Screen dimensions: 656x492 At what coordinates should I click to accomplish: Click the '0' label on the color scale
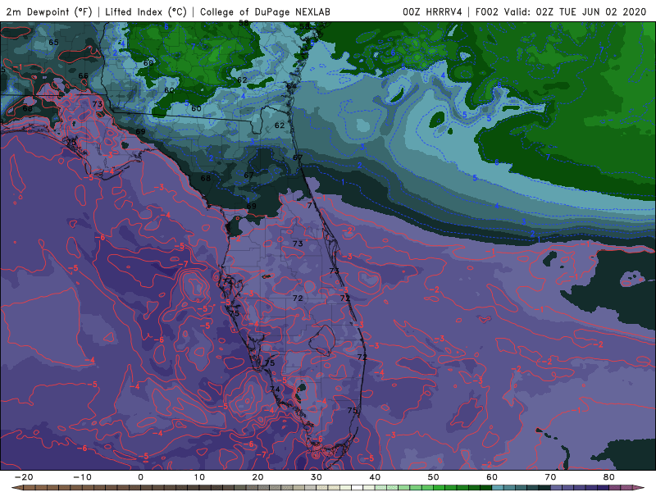pyautogui.click(x=140, y=477)
